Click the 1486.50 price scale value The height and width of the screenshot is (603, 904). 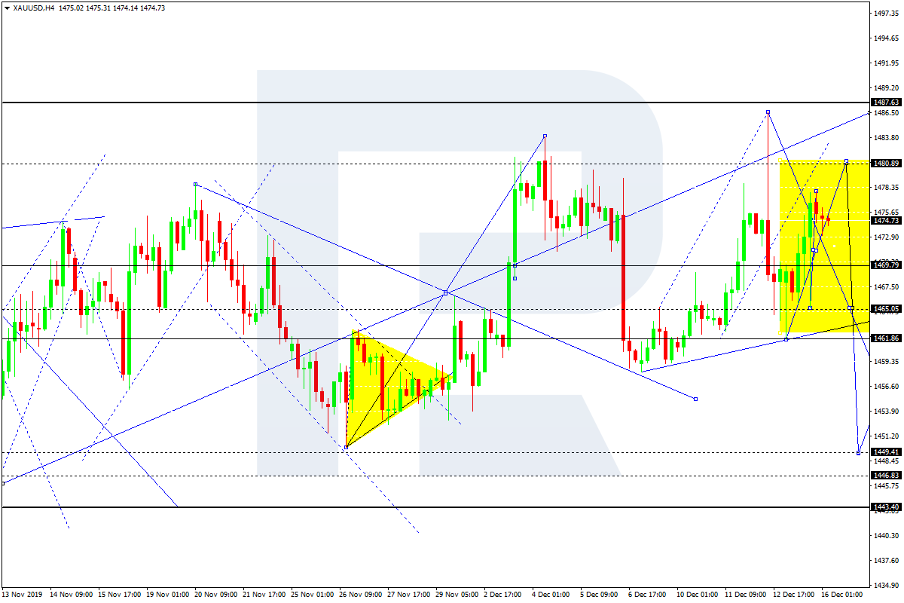[886, 113]
